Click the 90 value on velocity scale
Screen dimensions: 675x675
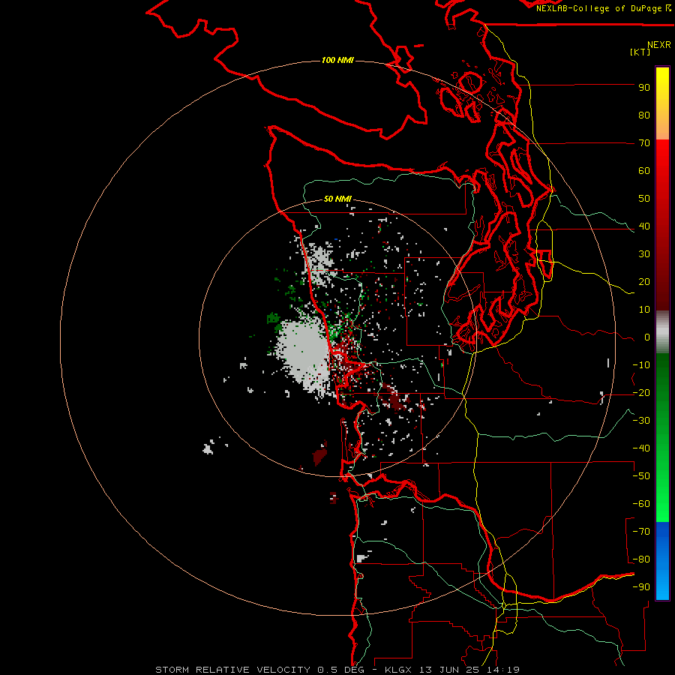pos(644,88)
